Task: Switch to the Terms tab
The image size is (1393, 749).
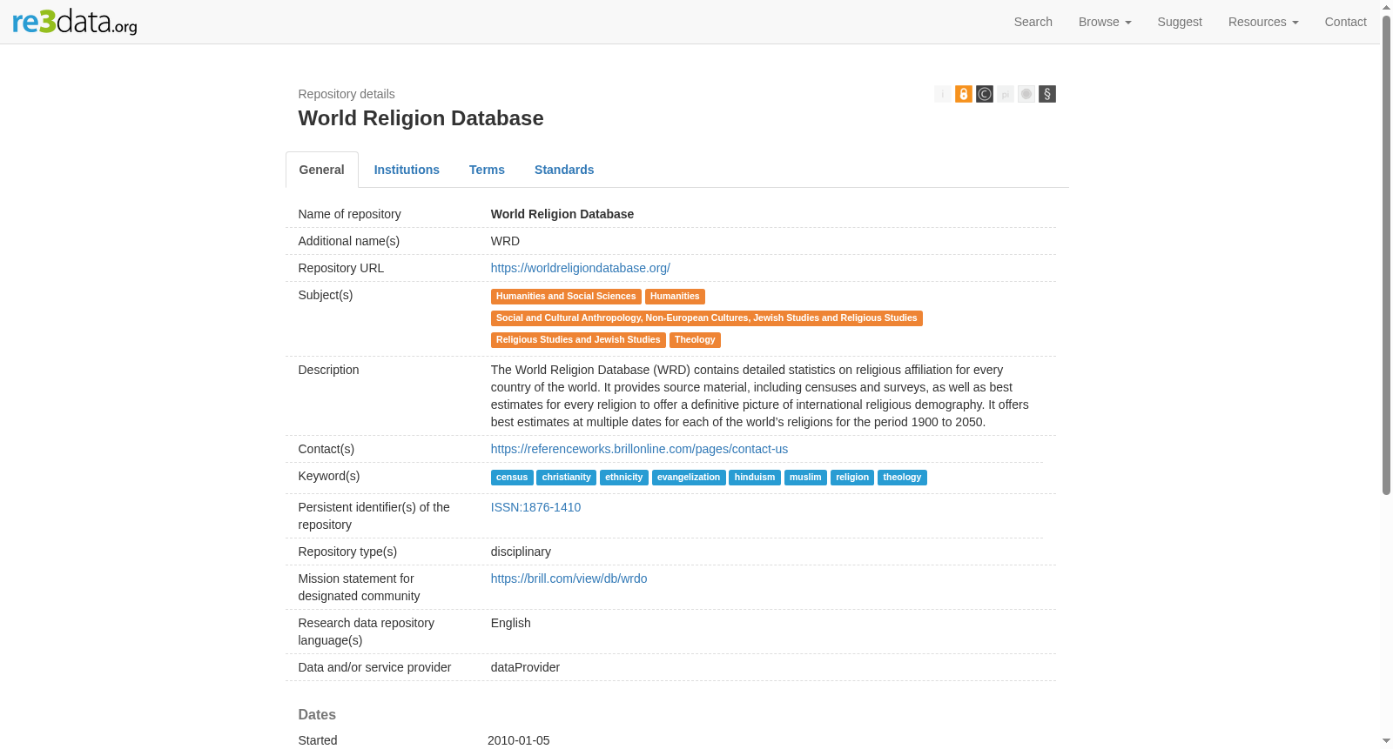Action: coord(487,170)
